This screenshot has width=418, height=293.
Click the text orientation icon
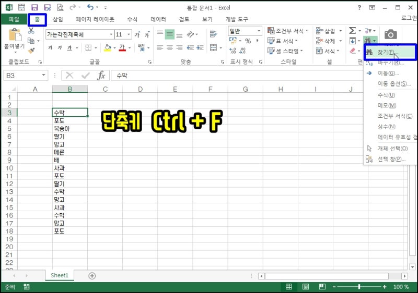click(190, 34)
